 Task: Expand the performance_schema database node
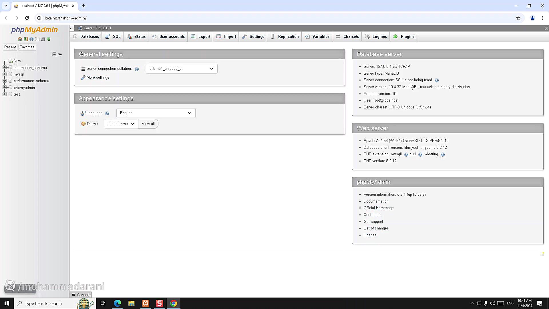coord(5,81)
